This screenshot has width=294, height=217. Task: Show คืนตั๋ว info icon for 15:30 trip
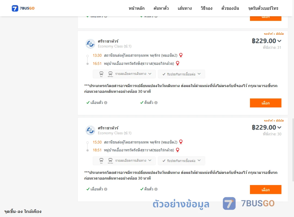156,189
